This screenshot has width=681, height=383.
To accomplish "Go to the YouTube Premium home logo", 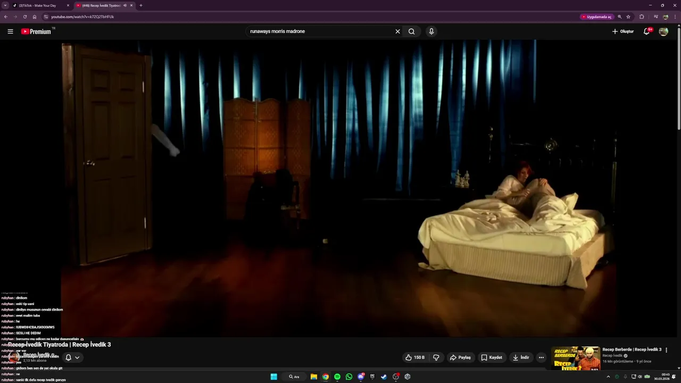I will click(36, 31).
